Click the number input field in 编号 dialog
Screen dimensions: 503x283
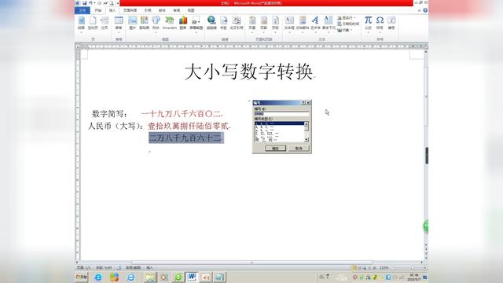click(281, 113)
